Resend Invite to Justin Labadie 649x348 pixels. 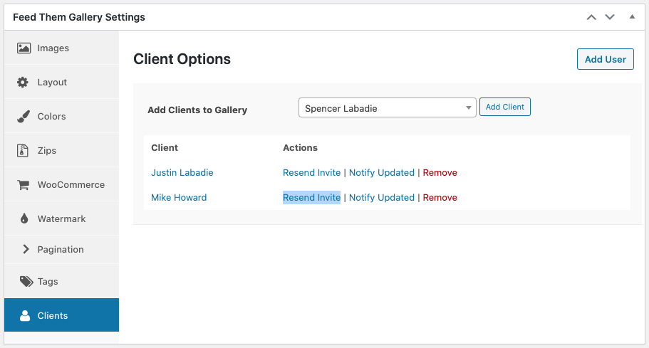pos(311,173)
